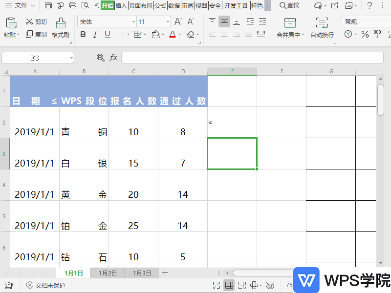
Task: Toggle Bold formatting
Action: (x=83, y=34)
